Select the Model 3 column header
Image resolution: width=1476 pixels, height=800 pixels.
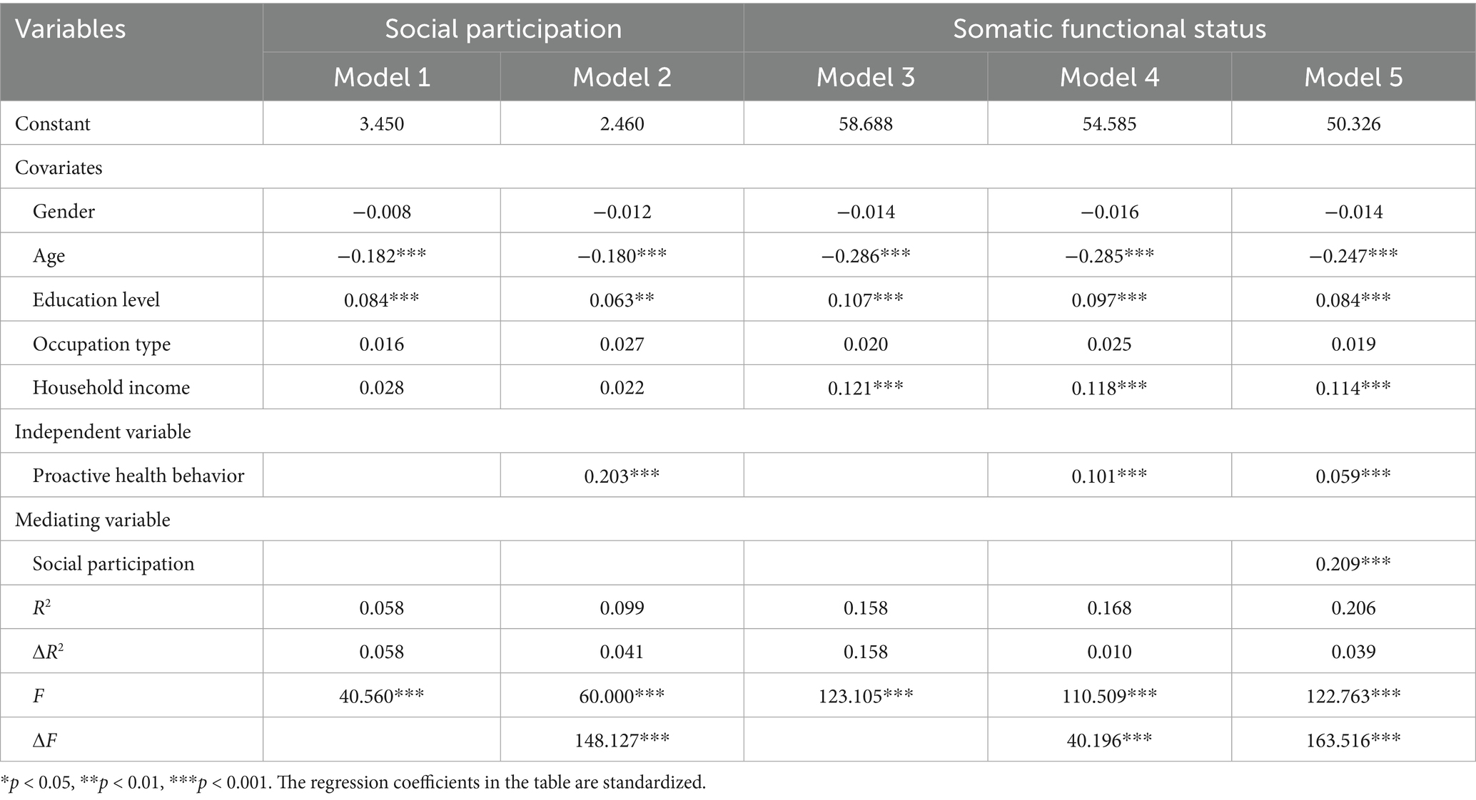tap(865, 77)
